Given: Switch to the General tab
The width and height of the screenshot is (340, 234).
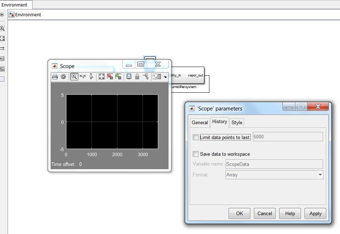Looking at the screenshot, I should (x=200, y=122).
